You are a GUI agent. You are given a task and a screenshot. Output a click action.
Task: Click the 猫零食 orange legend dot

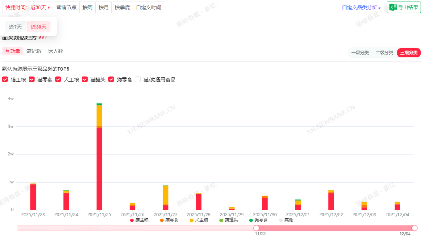pos(162,220)
